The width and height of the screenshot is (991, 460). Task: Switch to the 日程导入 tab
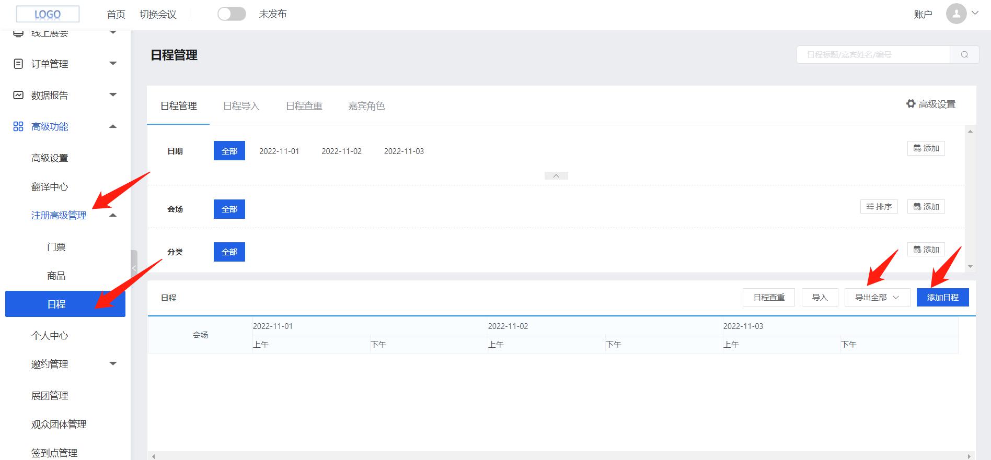pyautogui.click(x=241, y=106)
